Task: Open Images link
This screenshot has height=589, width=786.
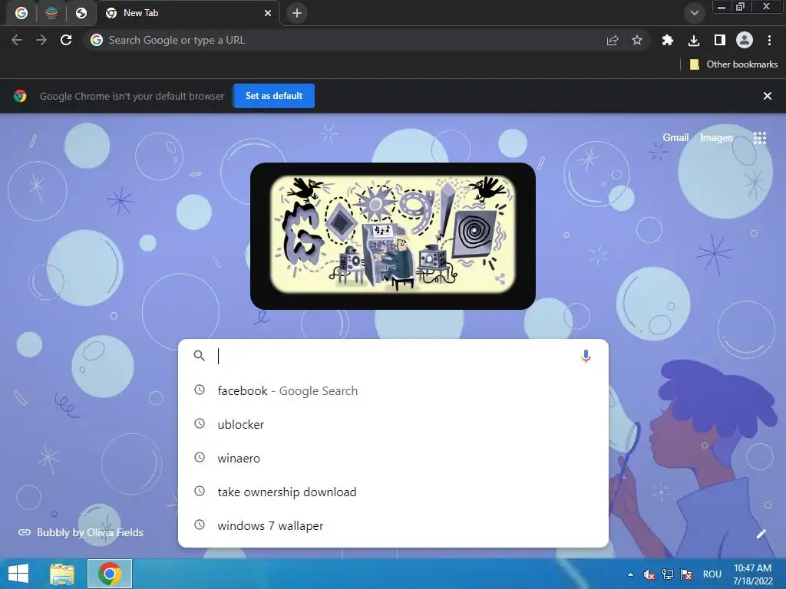Action: [716, 137]
